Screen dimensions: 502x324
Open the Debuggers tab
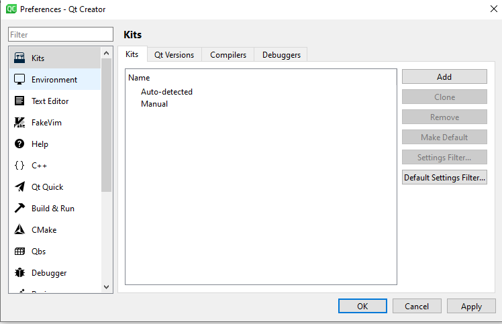[x=281, y=55]
